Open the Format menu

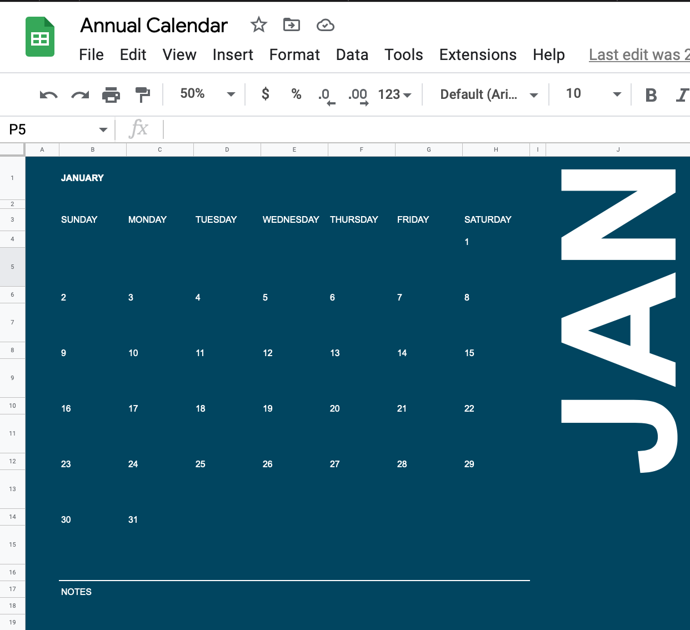pos(294,54)
